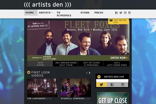Viewport: 156px width, 104px height.
Task: Switch to Alt-J Left Hand Free tab
Action: [117, 64]
